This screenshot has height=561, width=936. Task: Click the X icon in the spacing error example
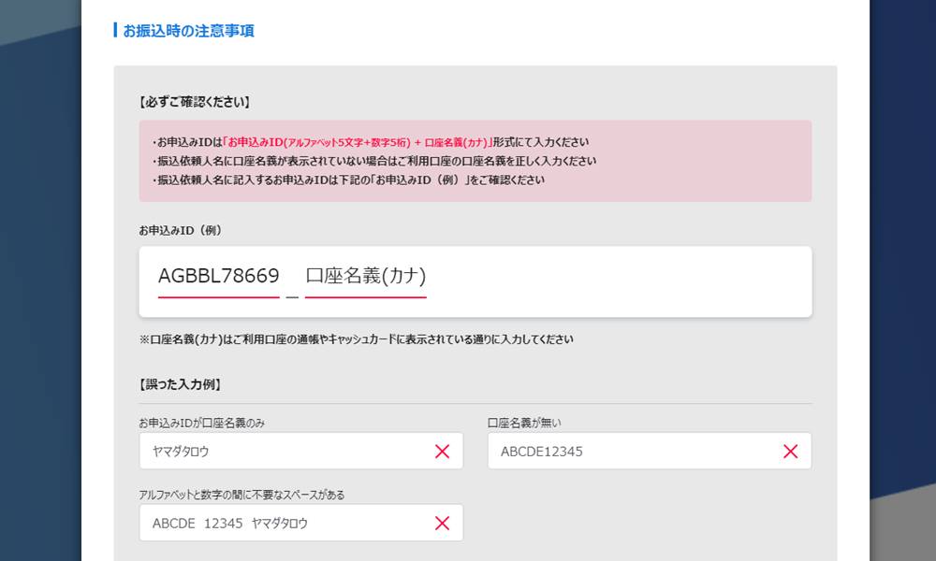tap(442, 523)
